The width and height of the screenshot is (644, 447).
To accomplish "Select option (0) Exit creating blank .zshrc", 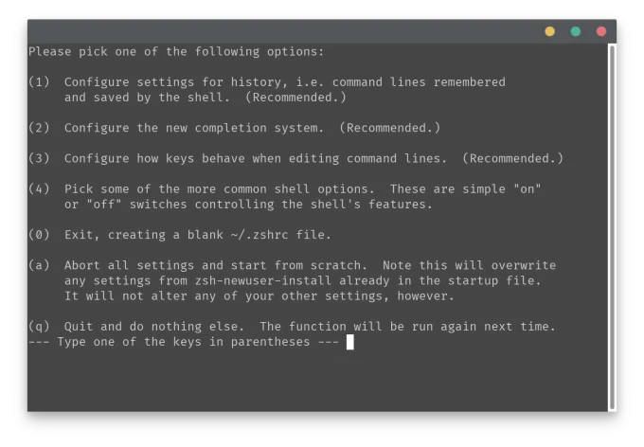I will coord(180,235).
